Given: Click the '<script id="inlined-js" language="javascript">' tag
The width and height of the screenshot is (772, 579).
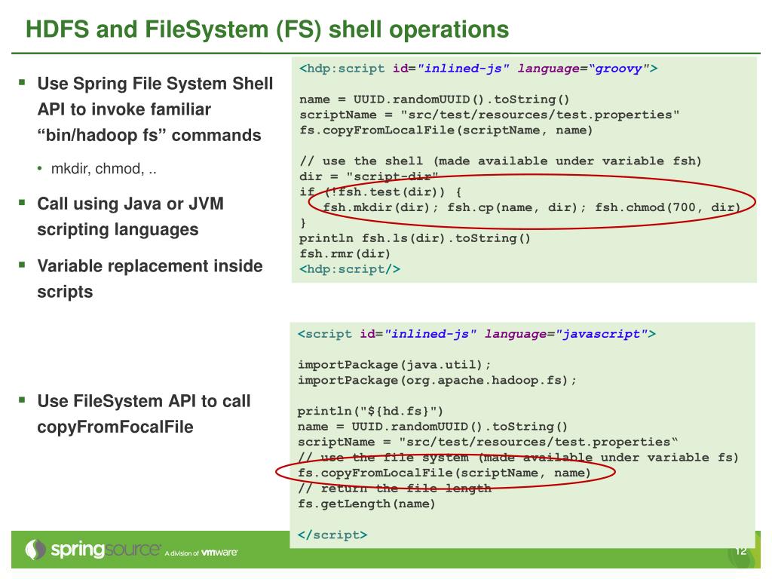Looking at the screenshot, I should 476,334.
